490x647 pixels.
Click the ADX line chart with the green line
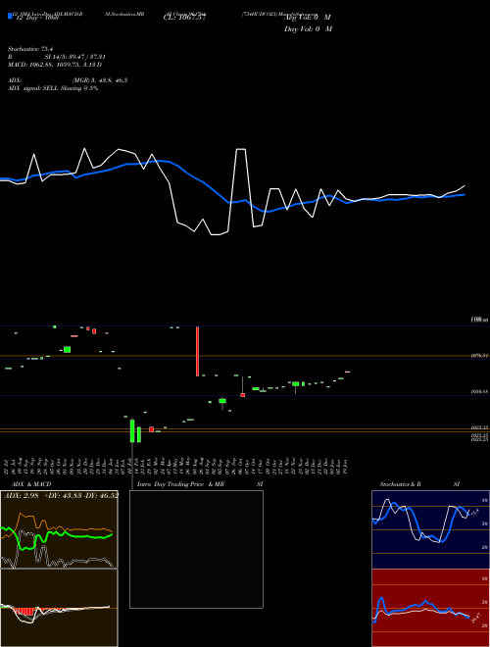[x=59, y=529]
